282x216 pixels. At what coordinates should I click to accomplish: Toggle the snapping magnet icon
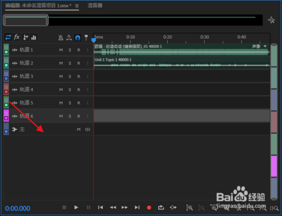tap(78, 38)
